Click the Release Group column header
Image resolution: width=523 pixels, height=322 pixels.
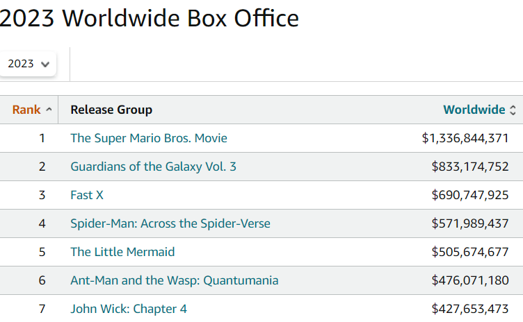click(x=111, y=110)
